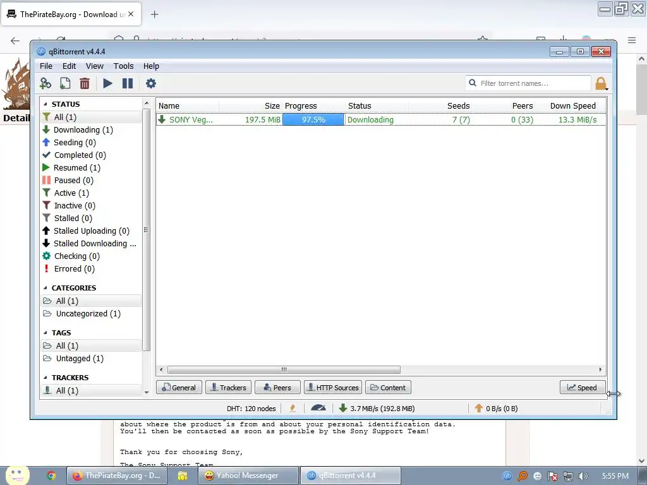Click Firefox back navigation arrow
Viewport: 647px width, 485px height.
pyautogui.click(x=15, y=40)
